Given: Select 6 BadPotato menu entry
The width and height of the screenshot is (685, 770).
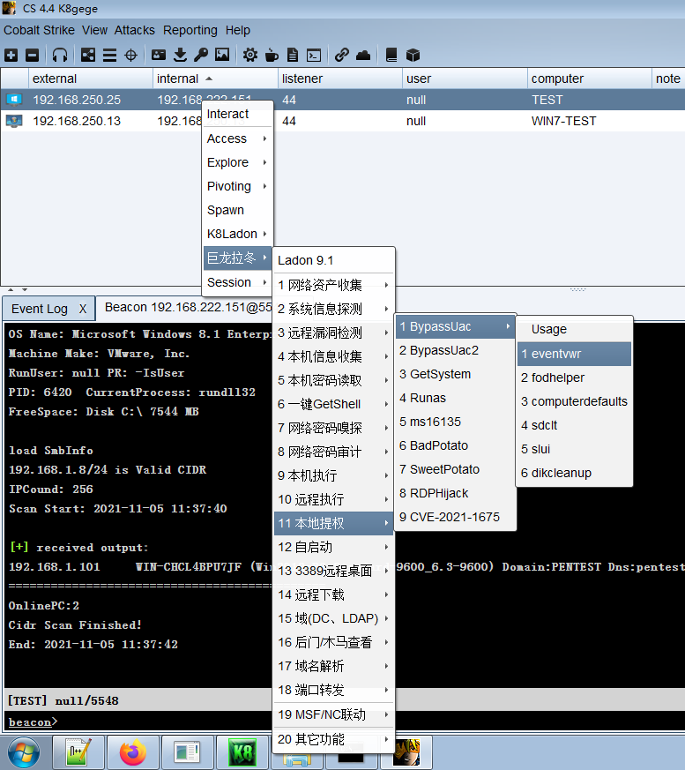Looking at the screenshot, I should pos(455,446).
